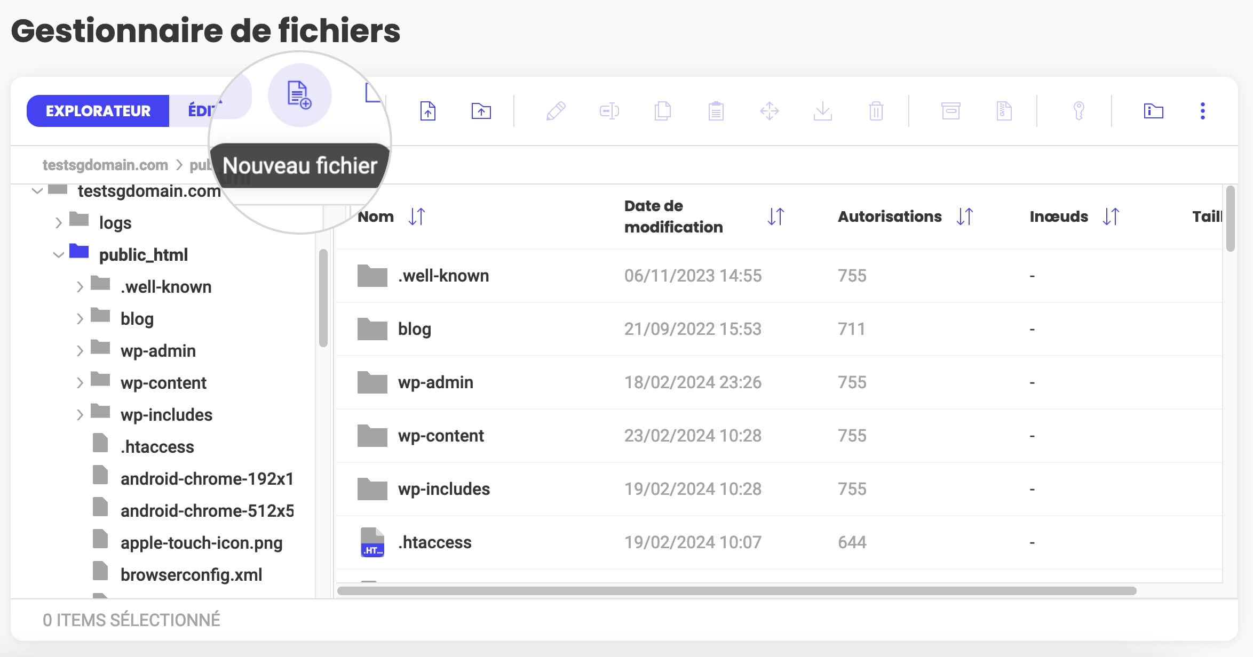Click the download icon
The height and width of the screenshot is (657, 1253).
click(823, 111)
